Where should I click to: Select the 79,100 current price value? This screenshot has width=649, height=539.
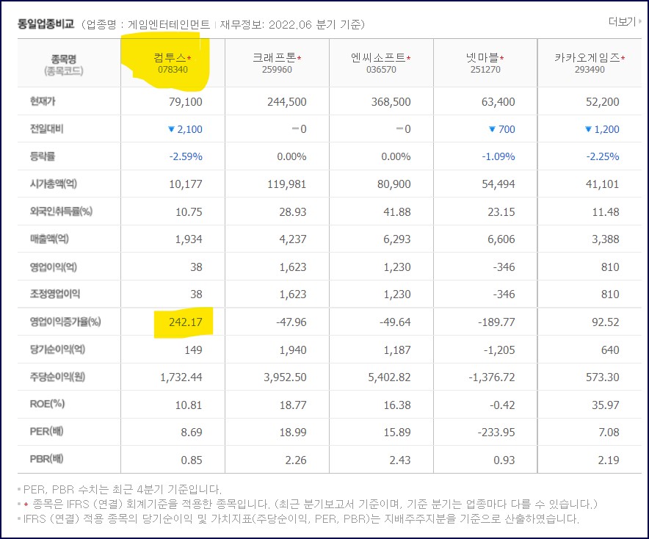pyautogui.click(x=186, y=102)
